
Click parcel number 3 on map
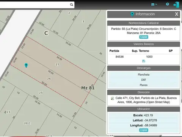click(x=83, y=21)
